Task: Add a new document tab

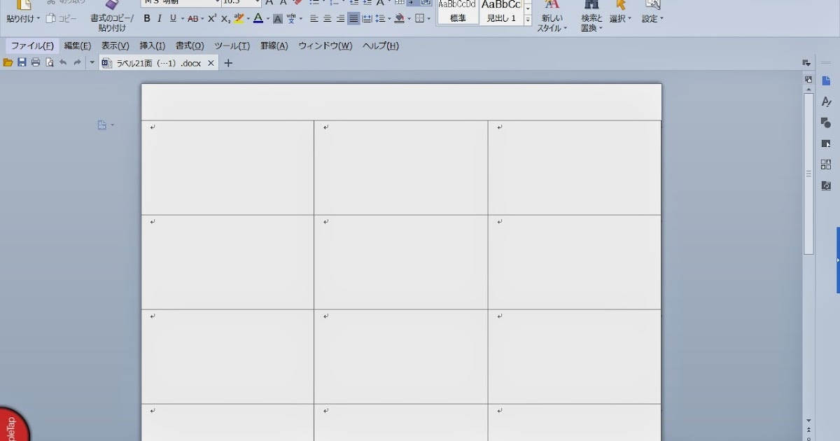Action: (x=227, y=63)
